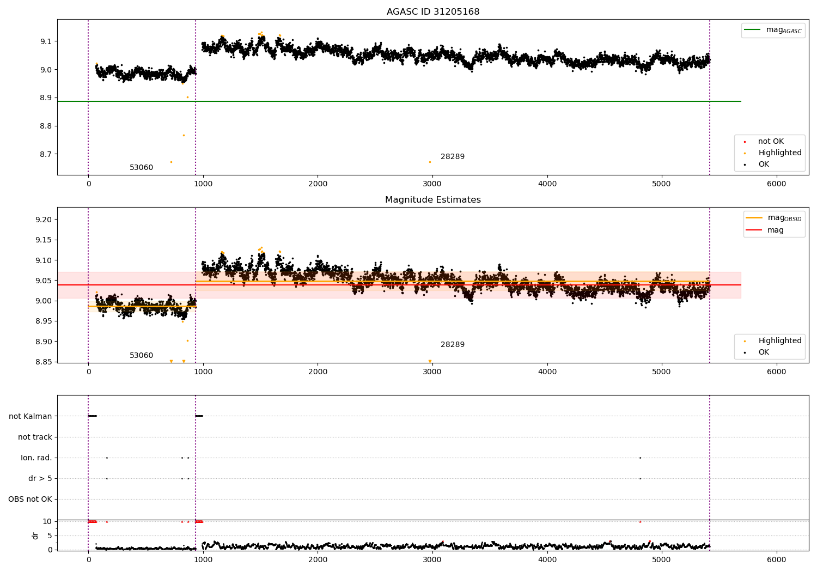Click the 5 tick on the dr axis
This screenshot has height=572, width=817.
pos(50,536)
